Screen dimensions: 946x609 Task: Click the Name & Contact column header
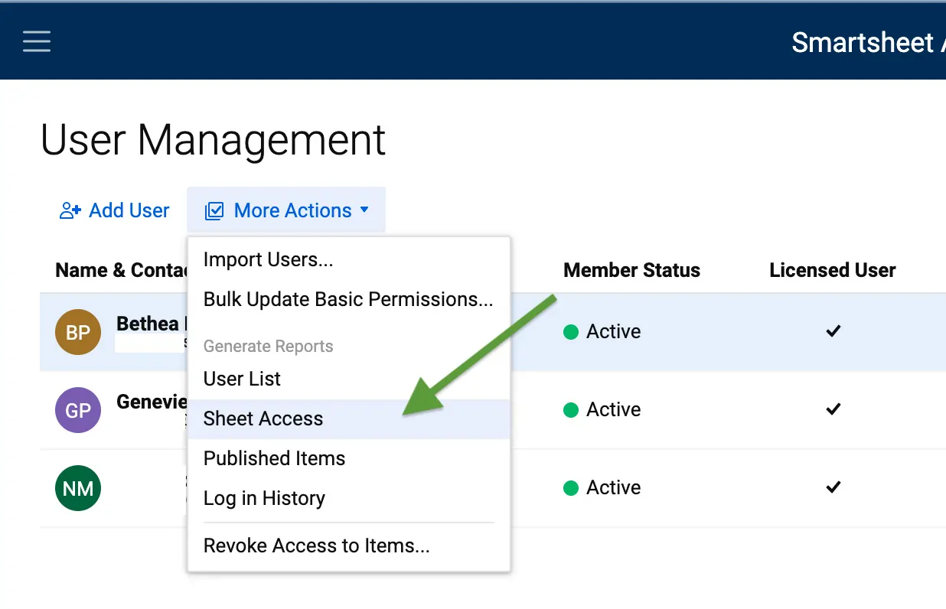click(122, 270)
